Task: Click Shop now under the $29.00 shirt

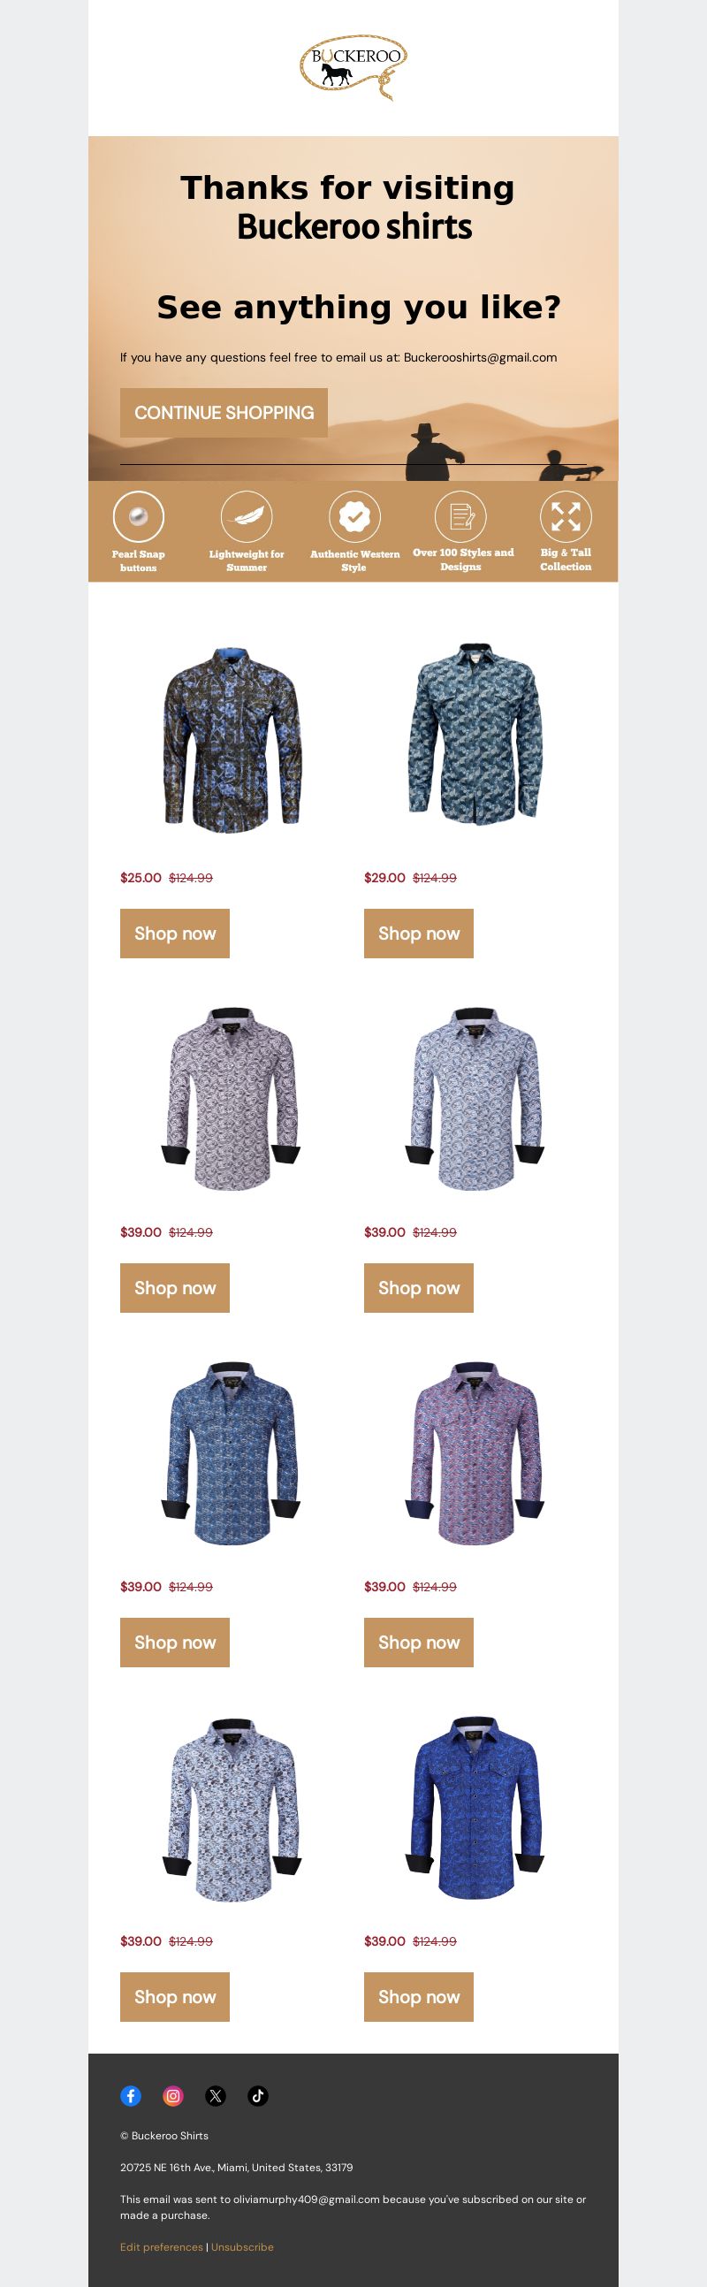Action: 419,933
